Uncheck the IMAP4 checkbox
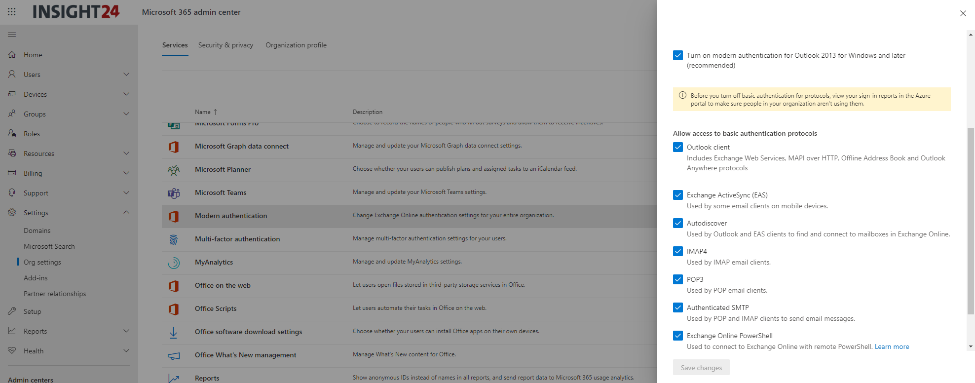 pyautogui.click(x=678, y=251)
